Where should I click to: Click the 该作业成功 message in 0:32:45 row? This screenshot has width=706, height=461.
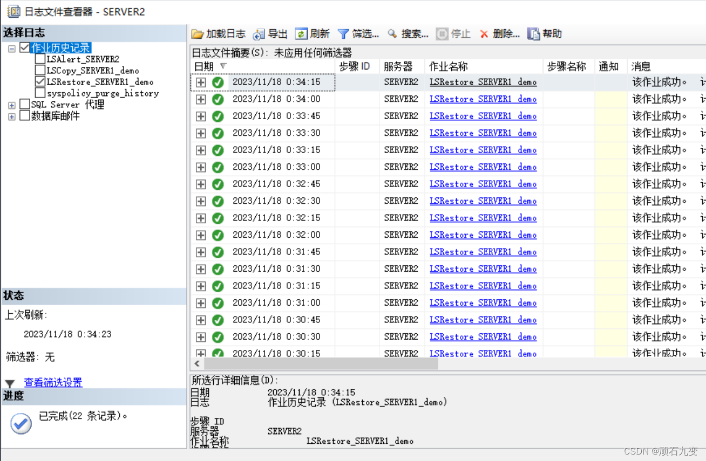659,184
